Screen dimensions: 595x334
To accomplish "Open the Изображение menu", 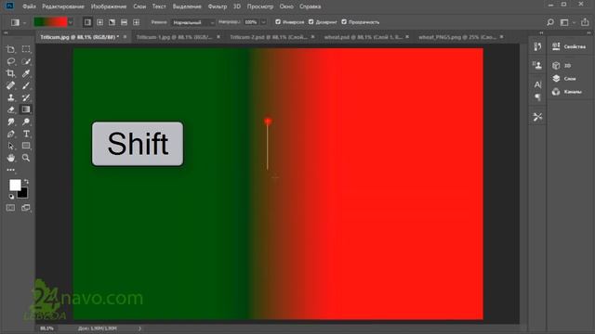I will click(x=109, y=6).
